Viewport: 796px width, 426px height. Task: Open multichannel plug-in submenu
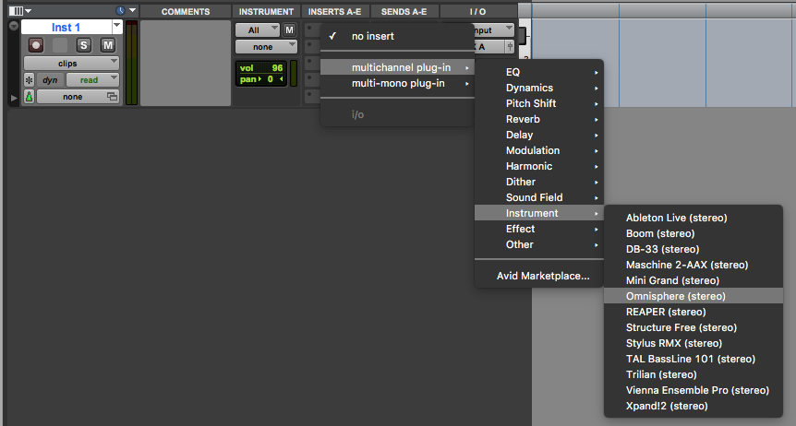pyautogui.click(x=397, y=67)
